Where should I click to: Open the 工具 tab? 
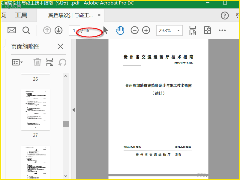click(x=21, y=15)
